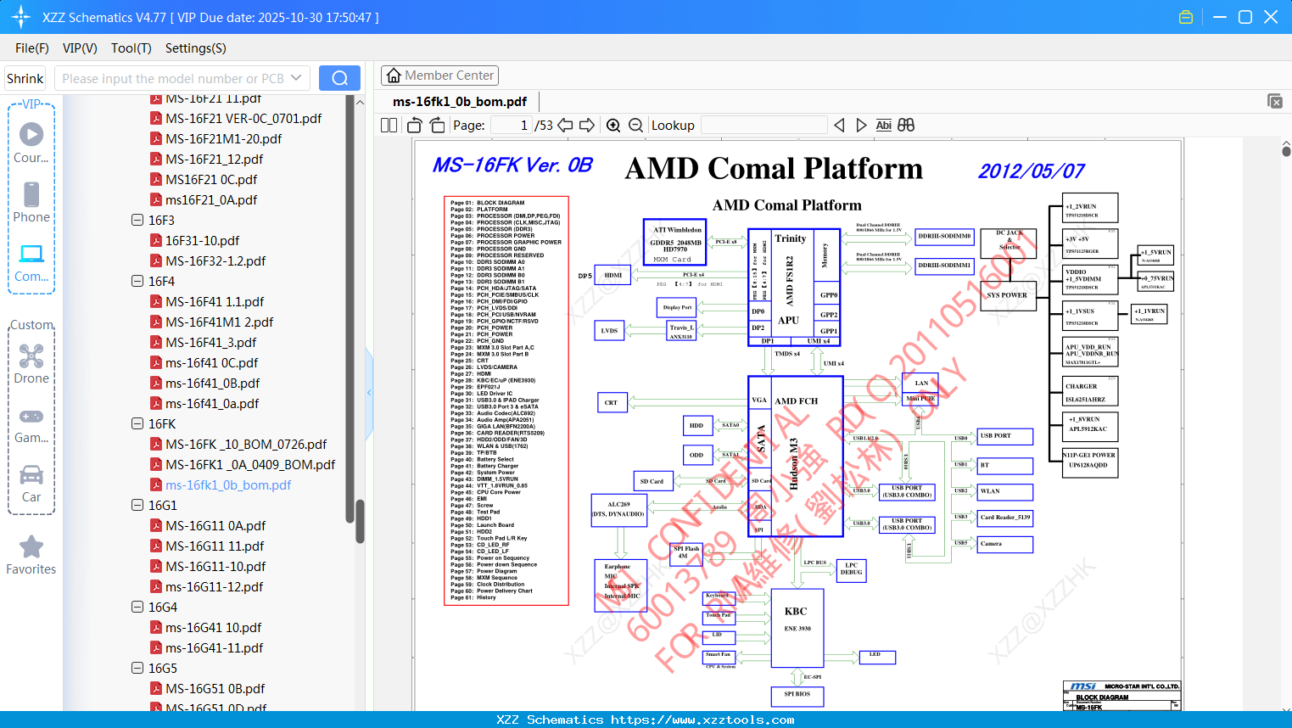The width and height of the screenshot is (1292, 728).
Task: Select the two-page view icon
Action: (x=388, y=125)
